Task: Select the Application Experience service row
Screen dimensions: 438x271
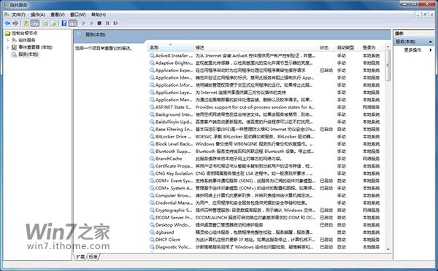Action: click(265, 70)
